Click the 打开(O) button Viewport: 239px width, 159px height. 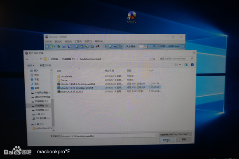coord(166,140)
